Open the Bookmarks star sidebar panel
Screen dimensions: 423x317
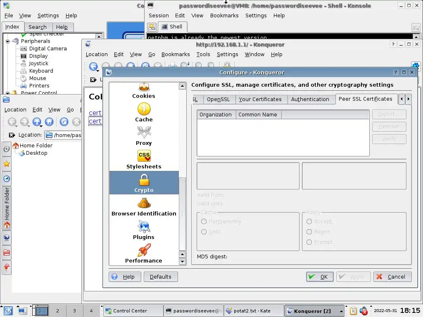pyautogui.click(x=7, y=164)
